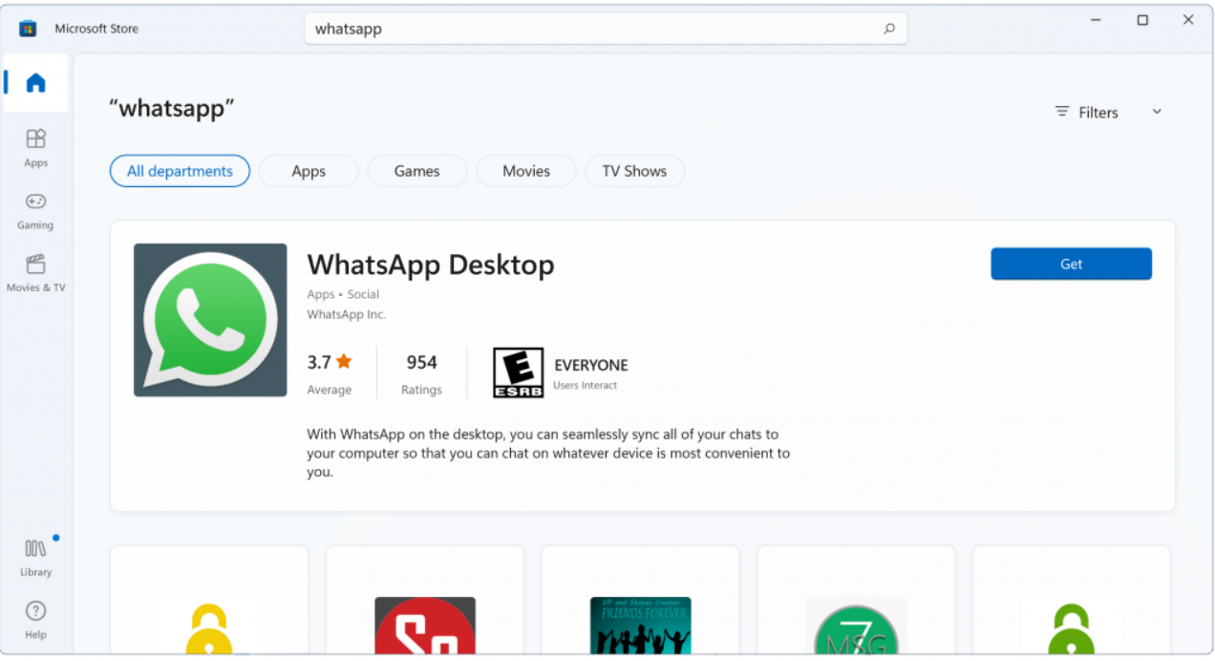
Task: Click the EVERYONE rating label
Action: pyautogui.click(x=591, y=365)
